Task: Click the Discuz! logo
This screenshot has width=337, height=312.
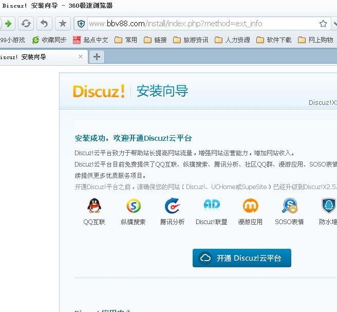Action: (99, 91)
